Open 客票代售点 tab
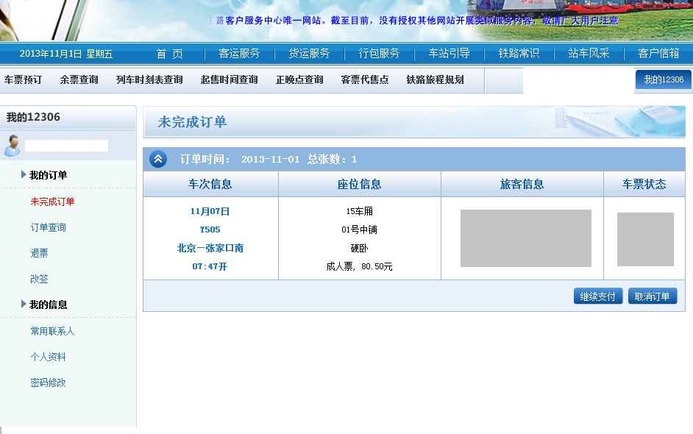The height and width of the screenshot is (434, 693). tap(365, 80)
